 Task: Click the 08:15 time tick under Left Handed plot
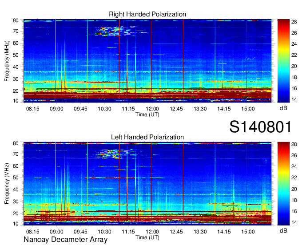[32, 232]
